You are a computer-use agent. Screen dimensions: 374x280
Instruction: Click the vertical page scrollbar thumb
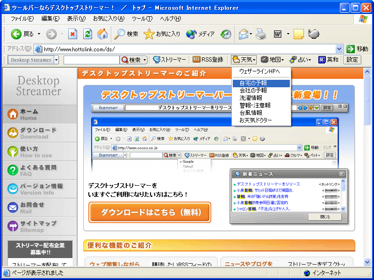pyautogui.click(x=367, y=100)
